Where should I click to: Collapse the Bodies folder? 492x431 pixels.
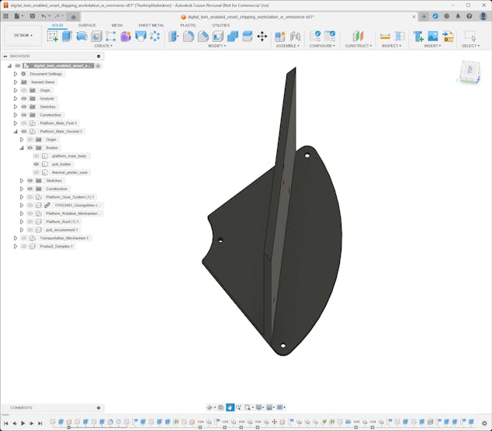tap(22, 148)
